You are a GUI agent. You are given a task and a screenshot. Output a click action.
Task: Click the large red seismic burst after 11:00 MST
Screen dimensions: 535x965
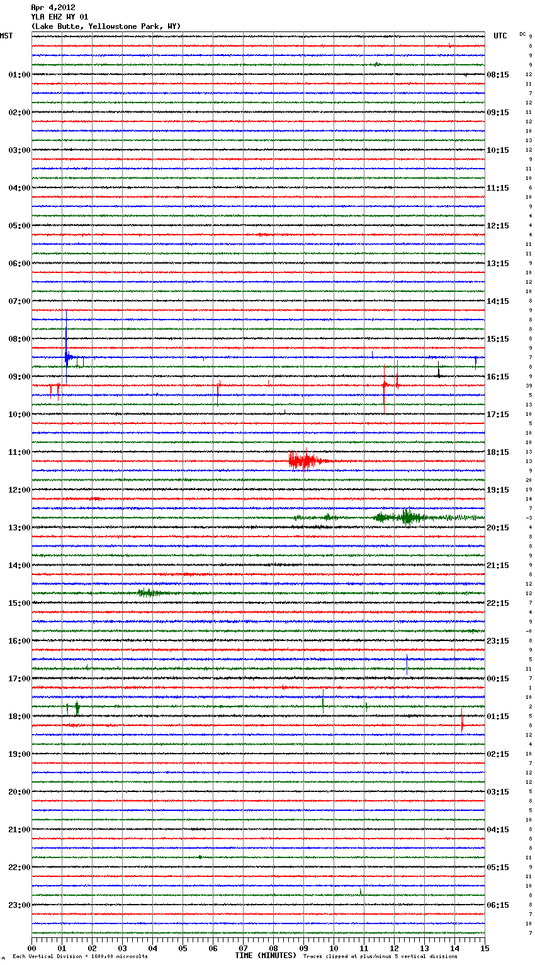click(305, 461)
